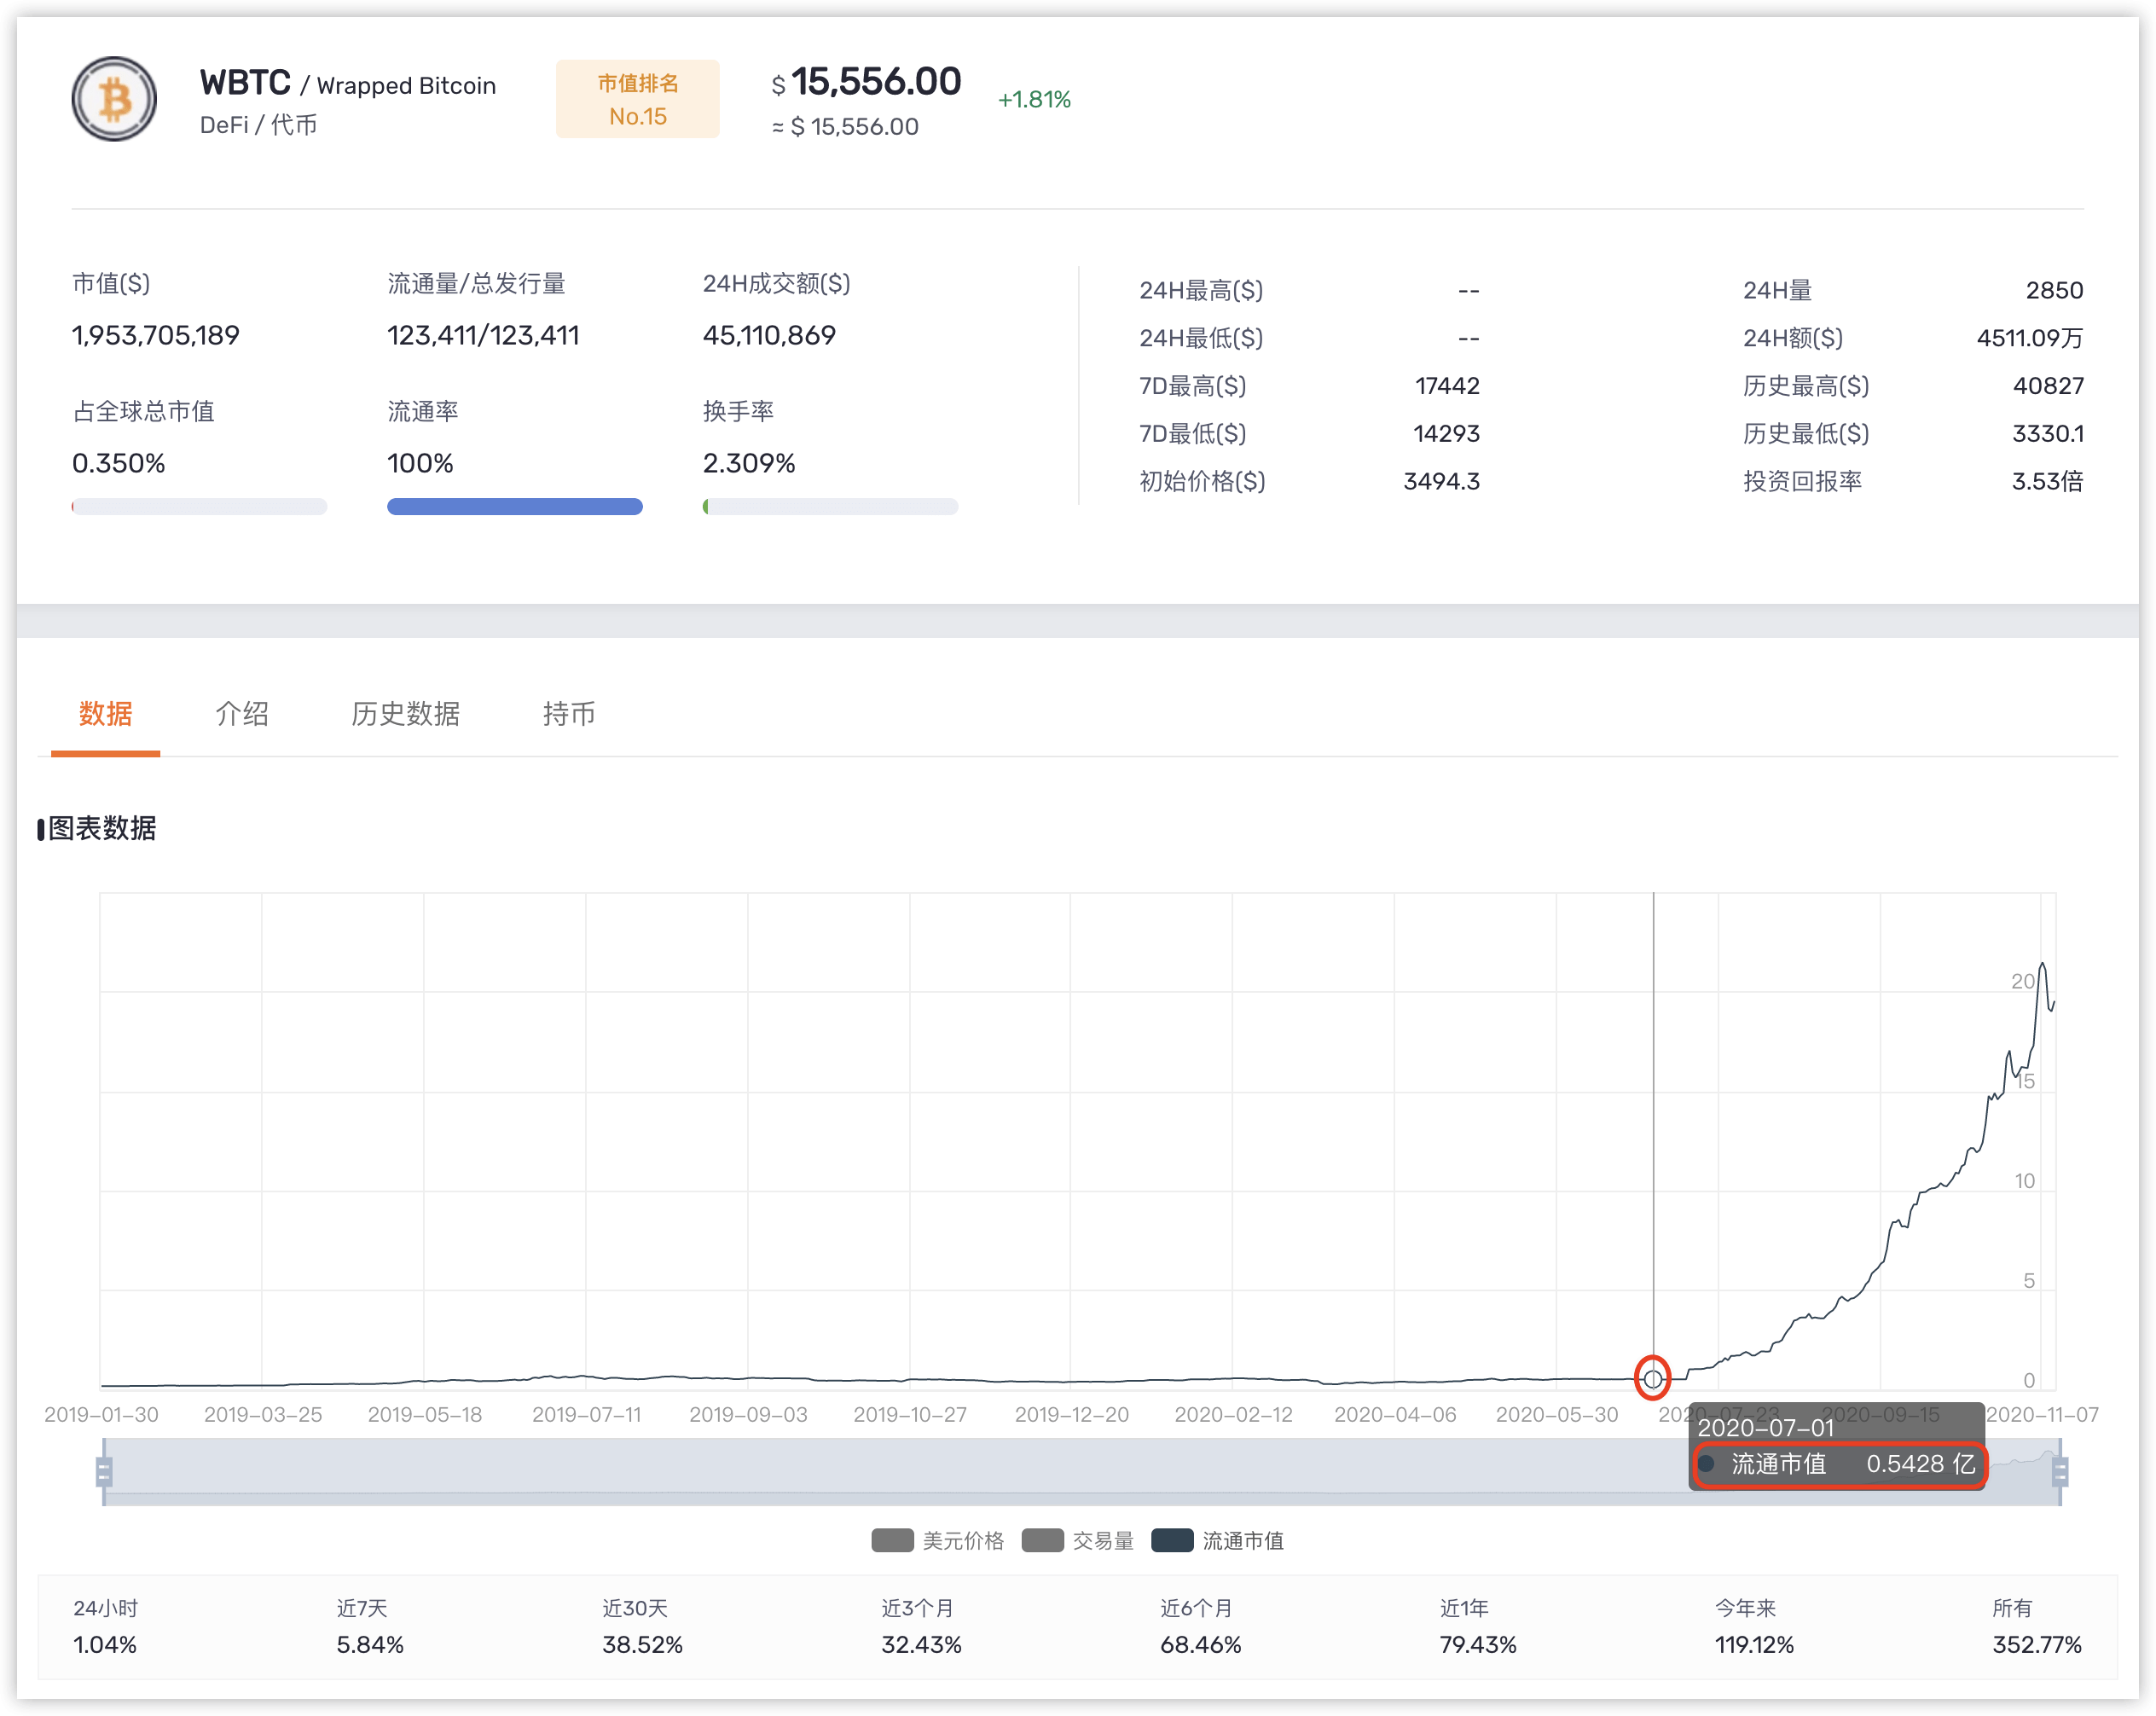Click the 7D最低 value 14293
Image resolution: width=2156 pixels, height=1716 pixels.
pos(1446,433)
